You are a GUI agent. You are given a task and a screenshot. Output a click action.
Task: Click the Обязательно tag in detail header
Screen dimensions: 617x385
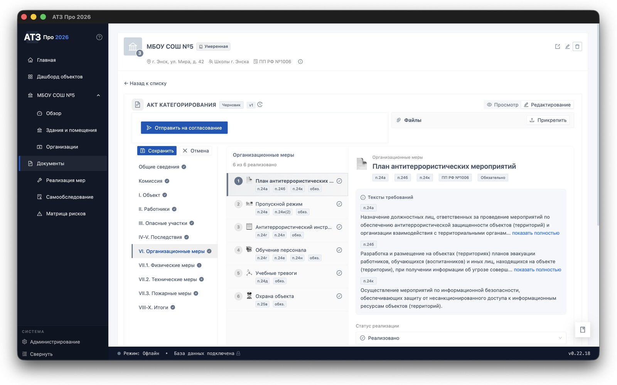point(493,178)
